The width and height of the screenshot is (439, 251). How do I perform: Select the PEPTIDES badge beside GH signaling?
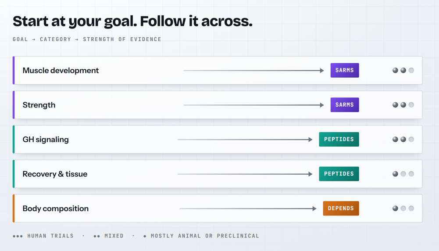339,139
